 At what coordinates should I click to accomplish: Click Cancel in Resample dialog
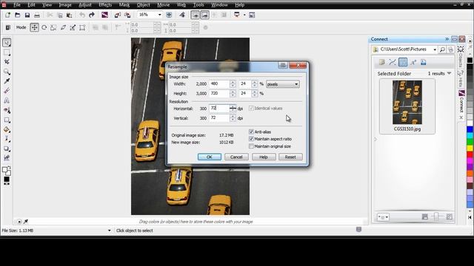pos(236,157)
